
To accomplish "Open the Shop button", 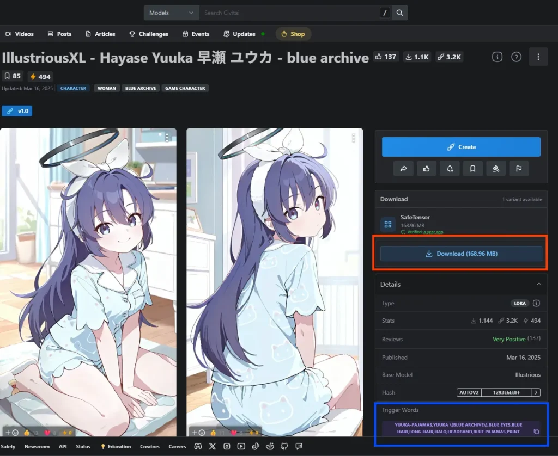I will click(293, 34).
